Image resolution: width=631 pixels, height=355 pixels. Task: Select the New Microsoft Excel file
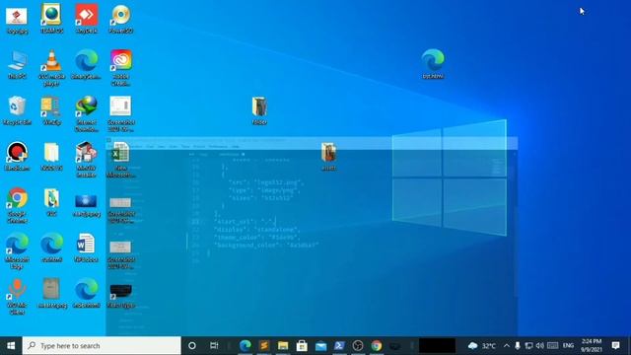point(120,160)
